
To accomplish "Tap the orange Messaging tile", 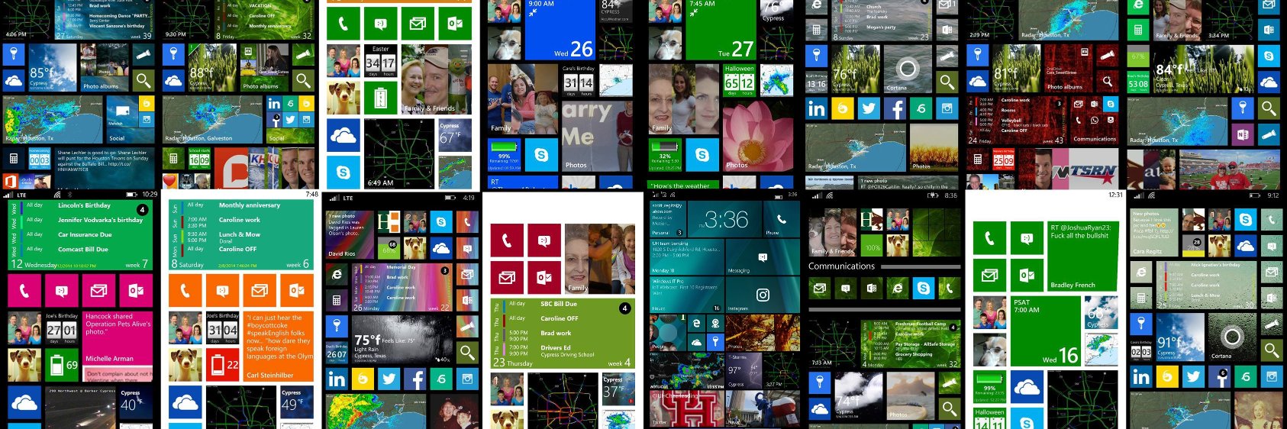I will coord(222,291).
